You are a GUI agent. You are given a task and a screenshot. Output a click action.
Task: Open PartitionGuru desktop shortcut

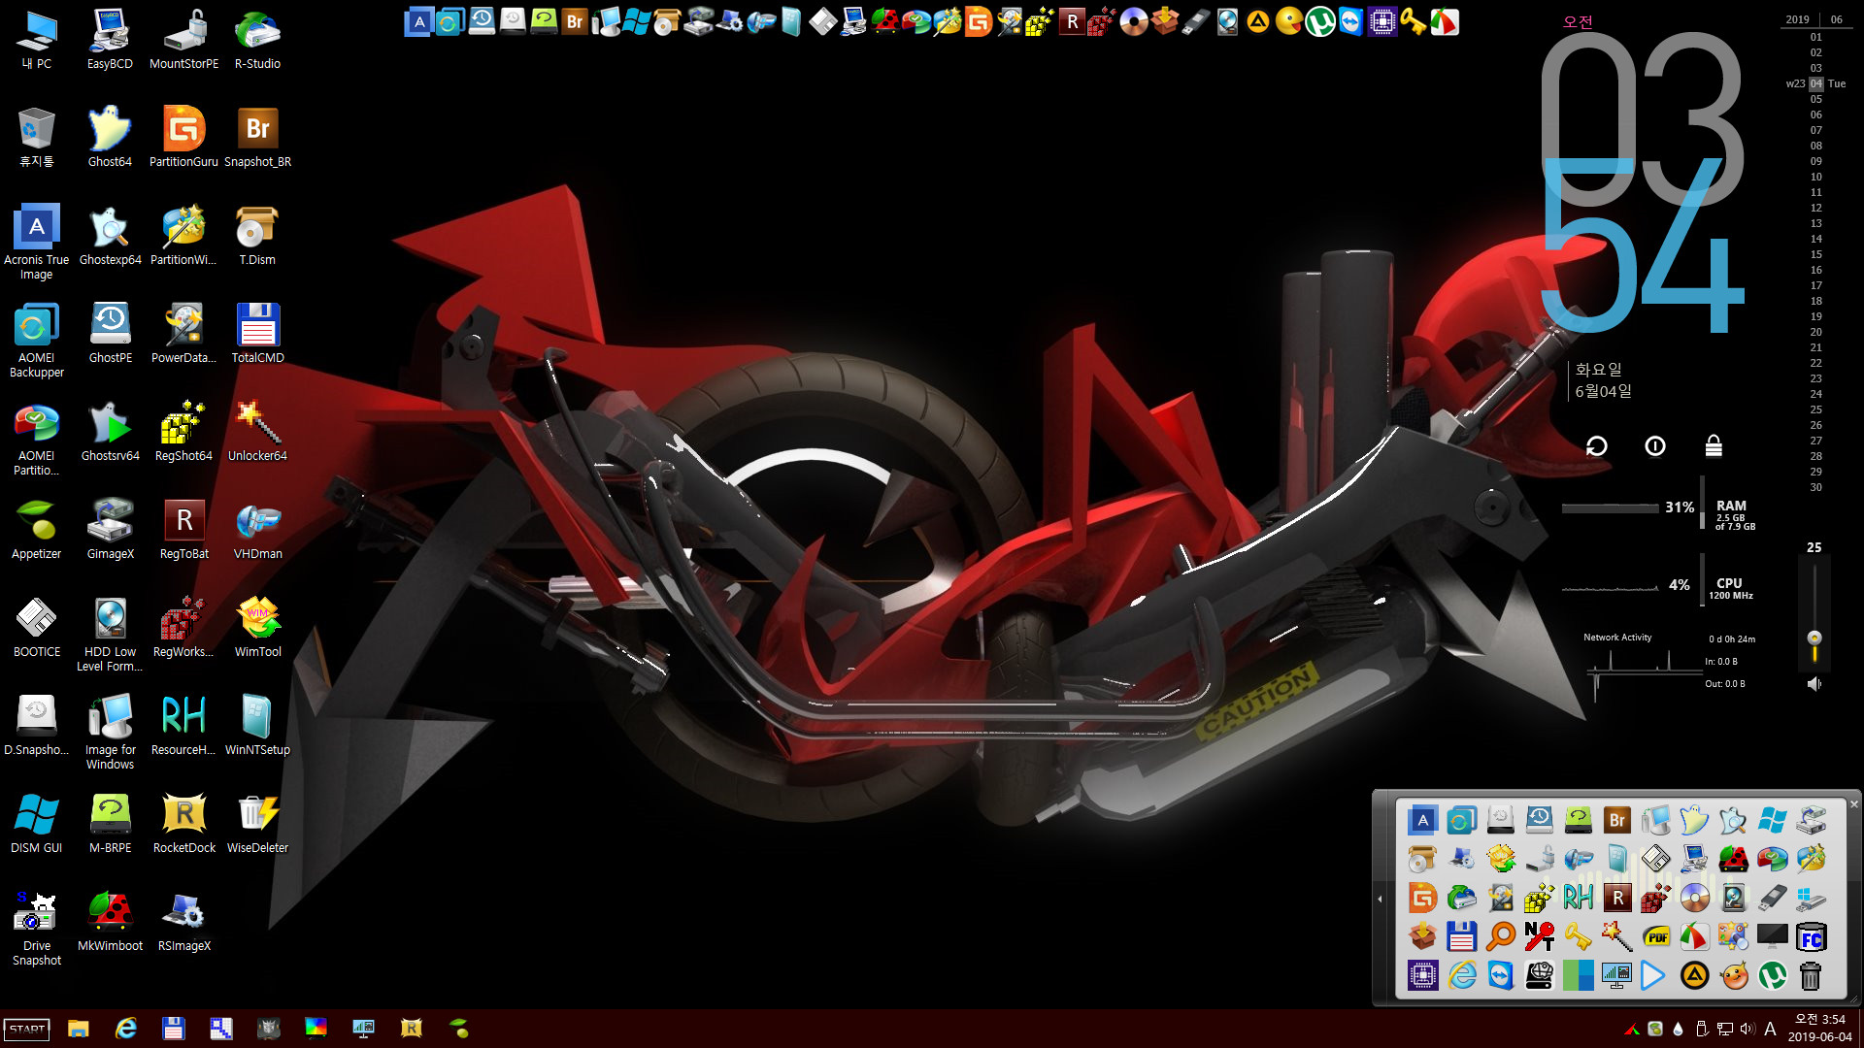pyautogui.click(x=183, y=138)
